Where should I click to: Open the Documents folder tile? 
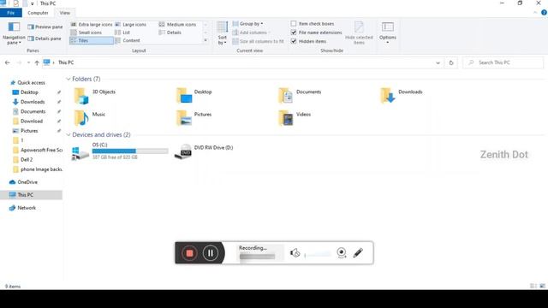pos(300,95)
